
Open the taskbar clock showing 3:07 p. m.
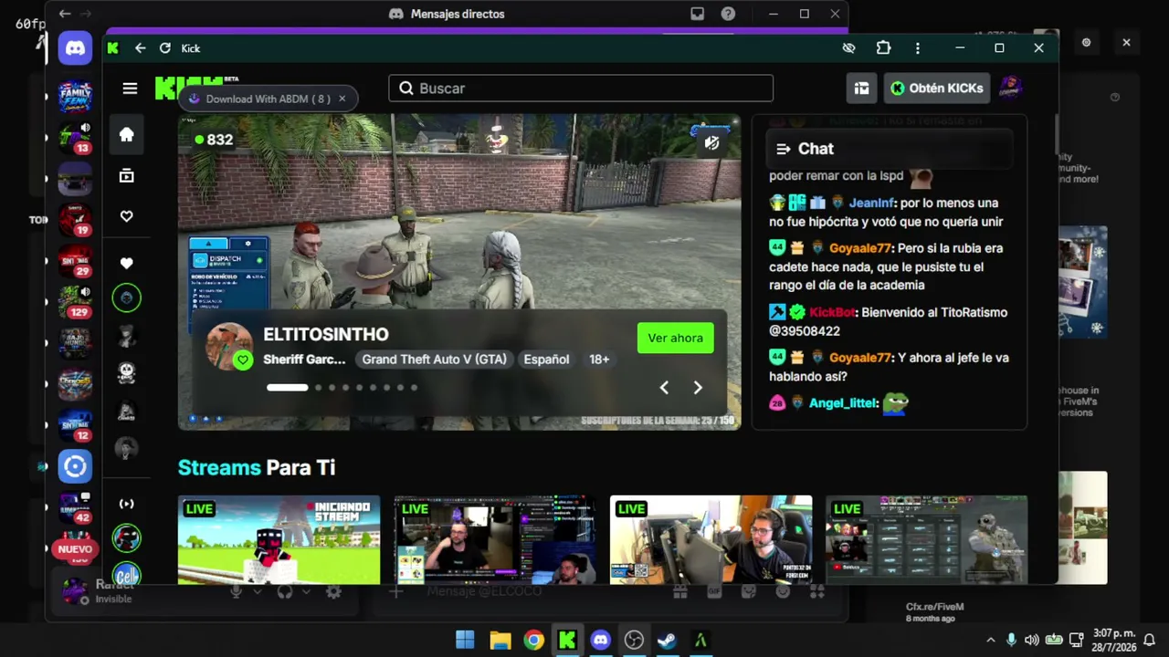(x=1113, y=640)
